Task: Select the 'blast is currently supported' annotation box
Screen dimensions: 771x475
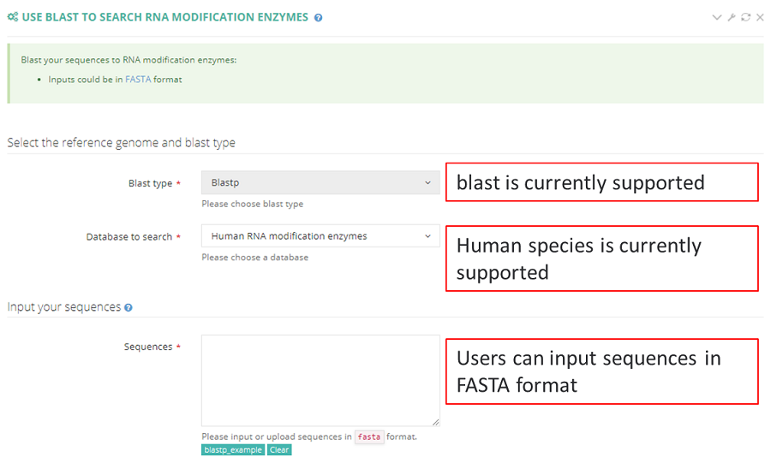Action: click(601, 182)
